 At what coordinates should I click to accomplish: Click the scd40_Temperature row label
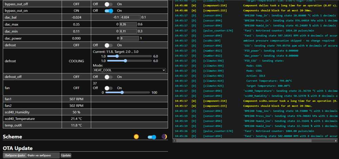coord(20,119)
